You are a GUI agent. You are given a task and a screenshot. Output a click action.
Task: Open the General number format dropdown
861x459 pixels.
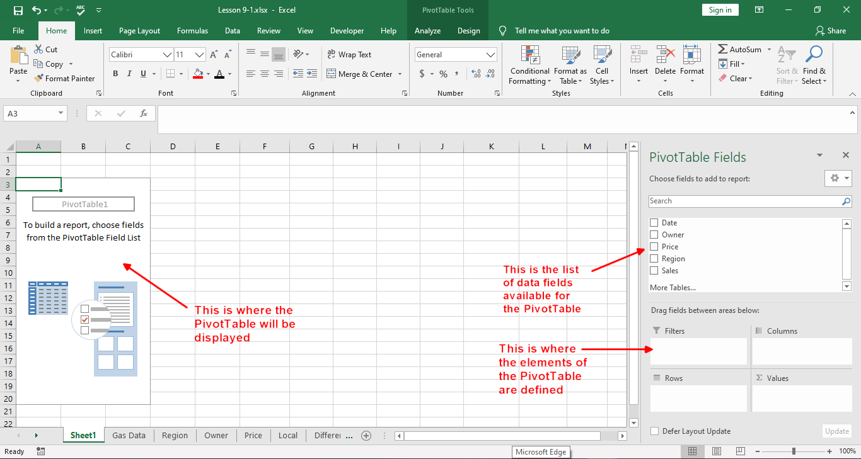(491, 55)
